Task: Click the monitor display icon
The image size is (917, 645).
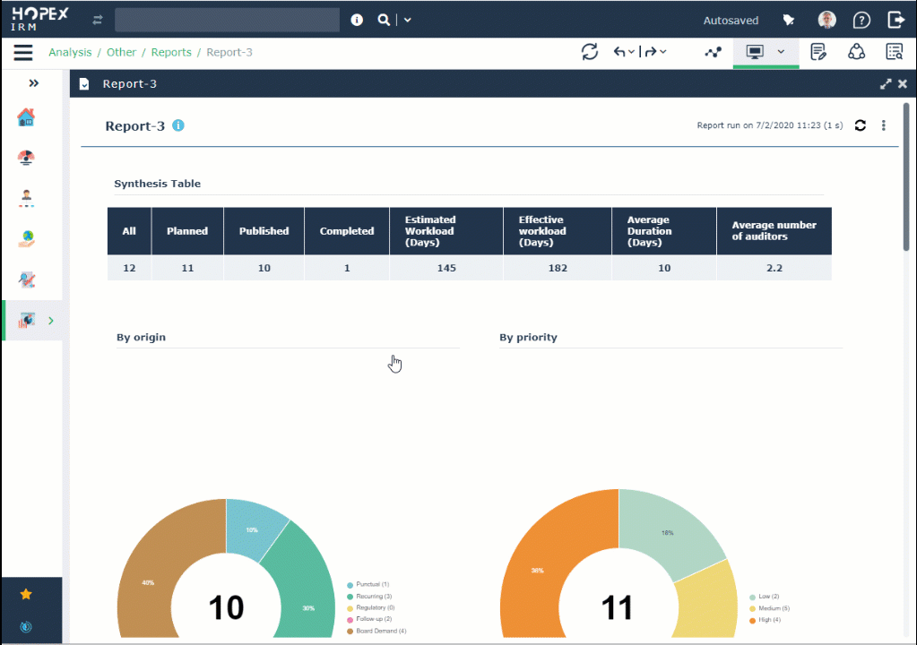Action: click(x=755, y=52)
